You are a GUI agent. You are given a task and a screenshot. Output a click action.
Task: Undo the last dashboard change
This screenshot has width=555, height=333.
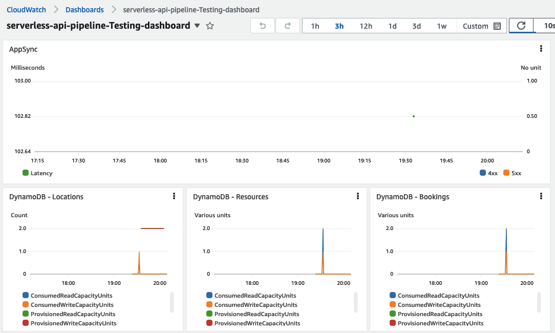click(263, 26)
